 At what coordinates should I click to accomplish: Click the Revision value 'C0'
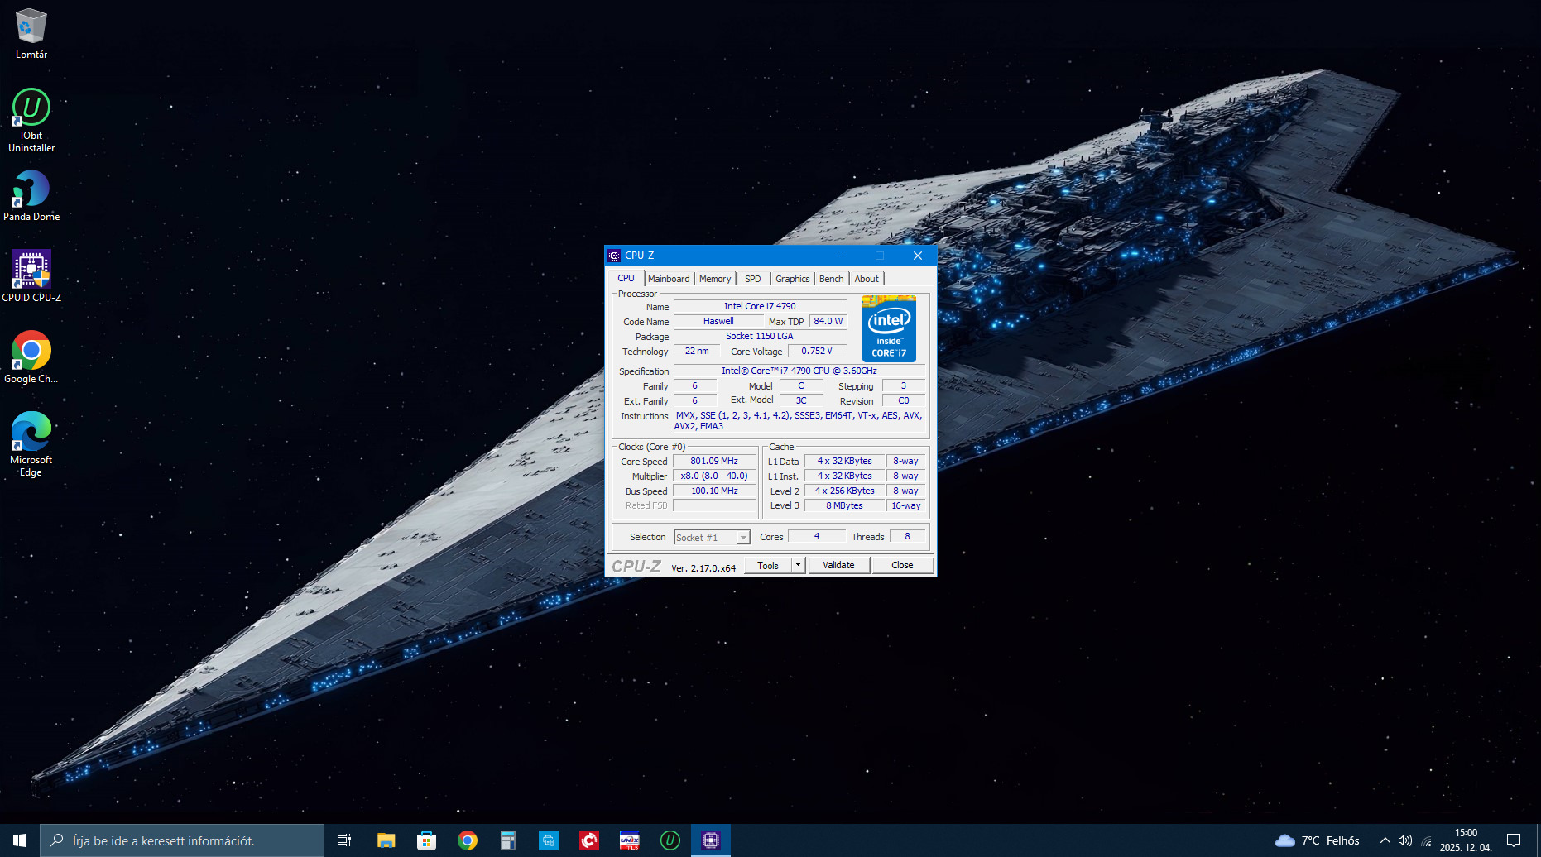pos(904,400)
